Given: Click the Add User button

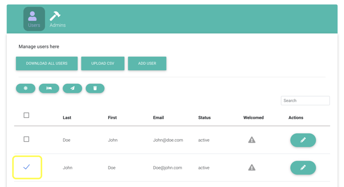Looking at the screenshot, I should (x=147, y=63).
